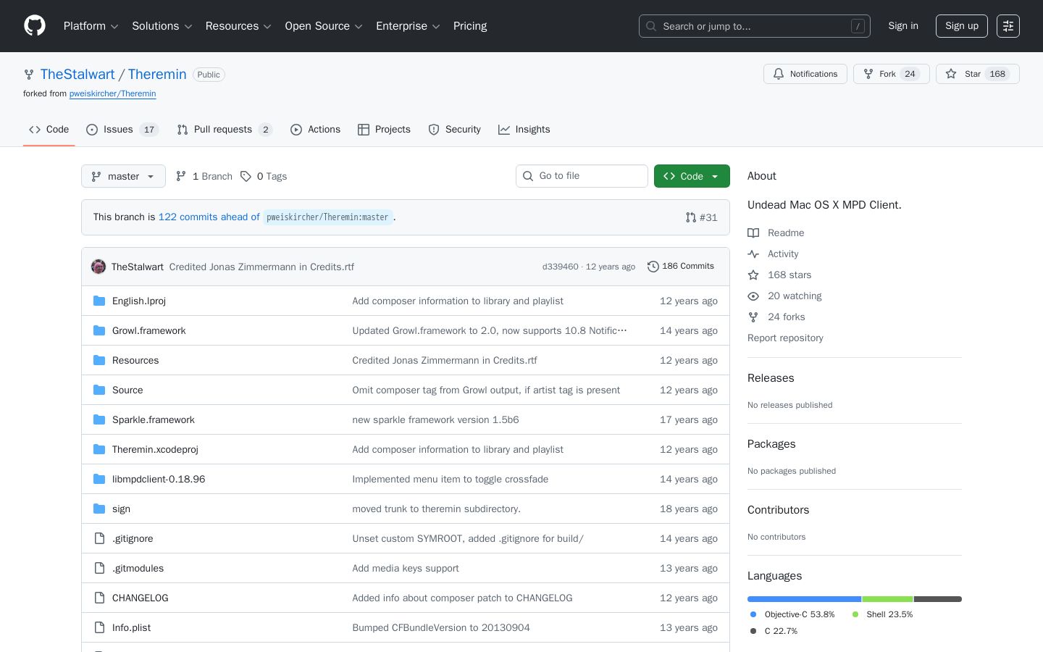Expand the Open Source menu

(324, 26)
